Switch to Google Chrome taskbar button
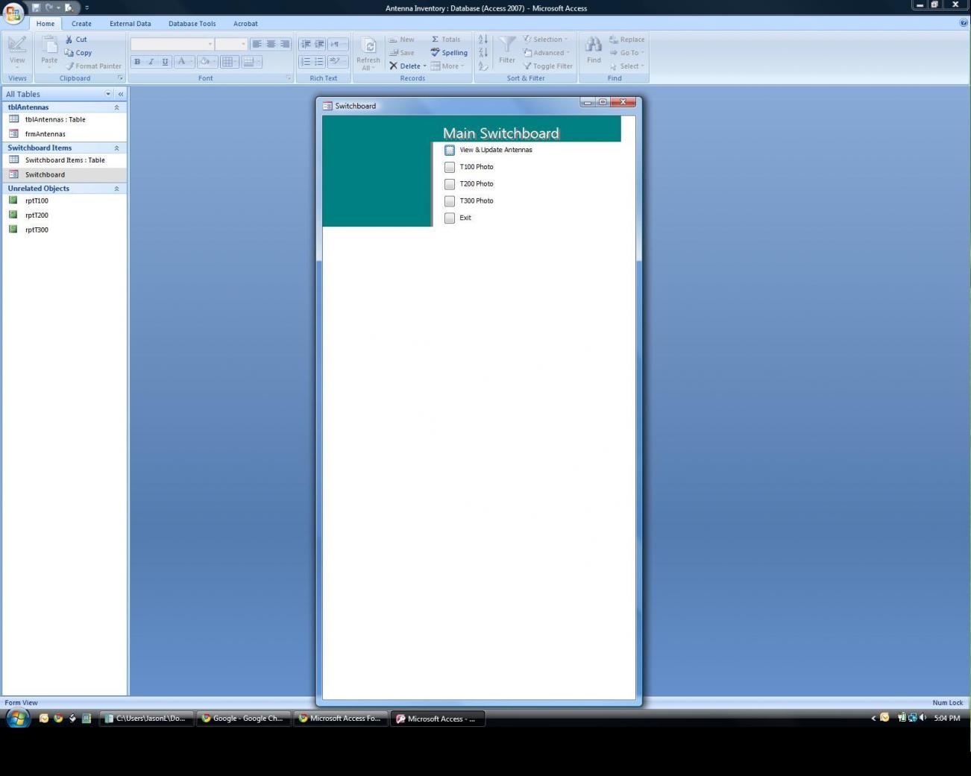Image resolution: width=971 pixels, height=776 pixels. (x=243, y=719)
